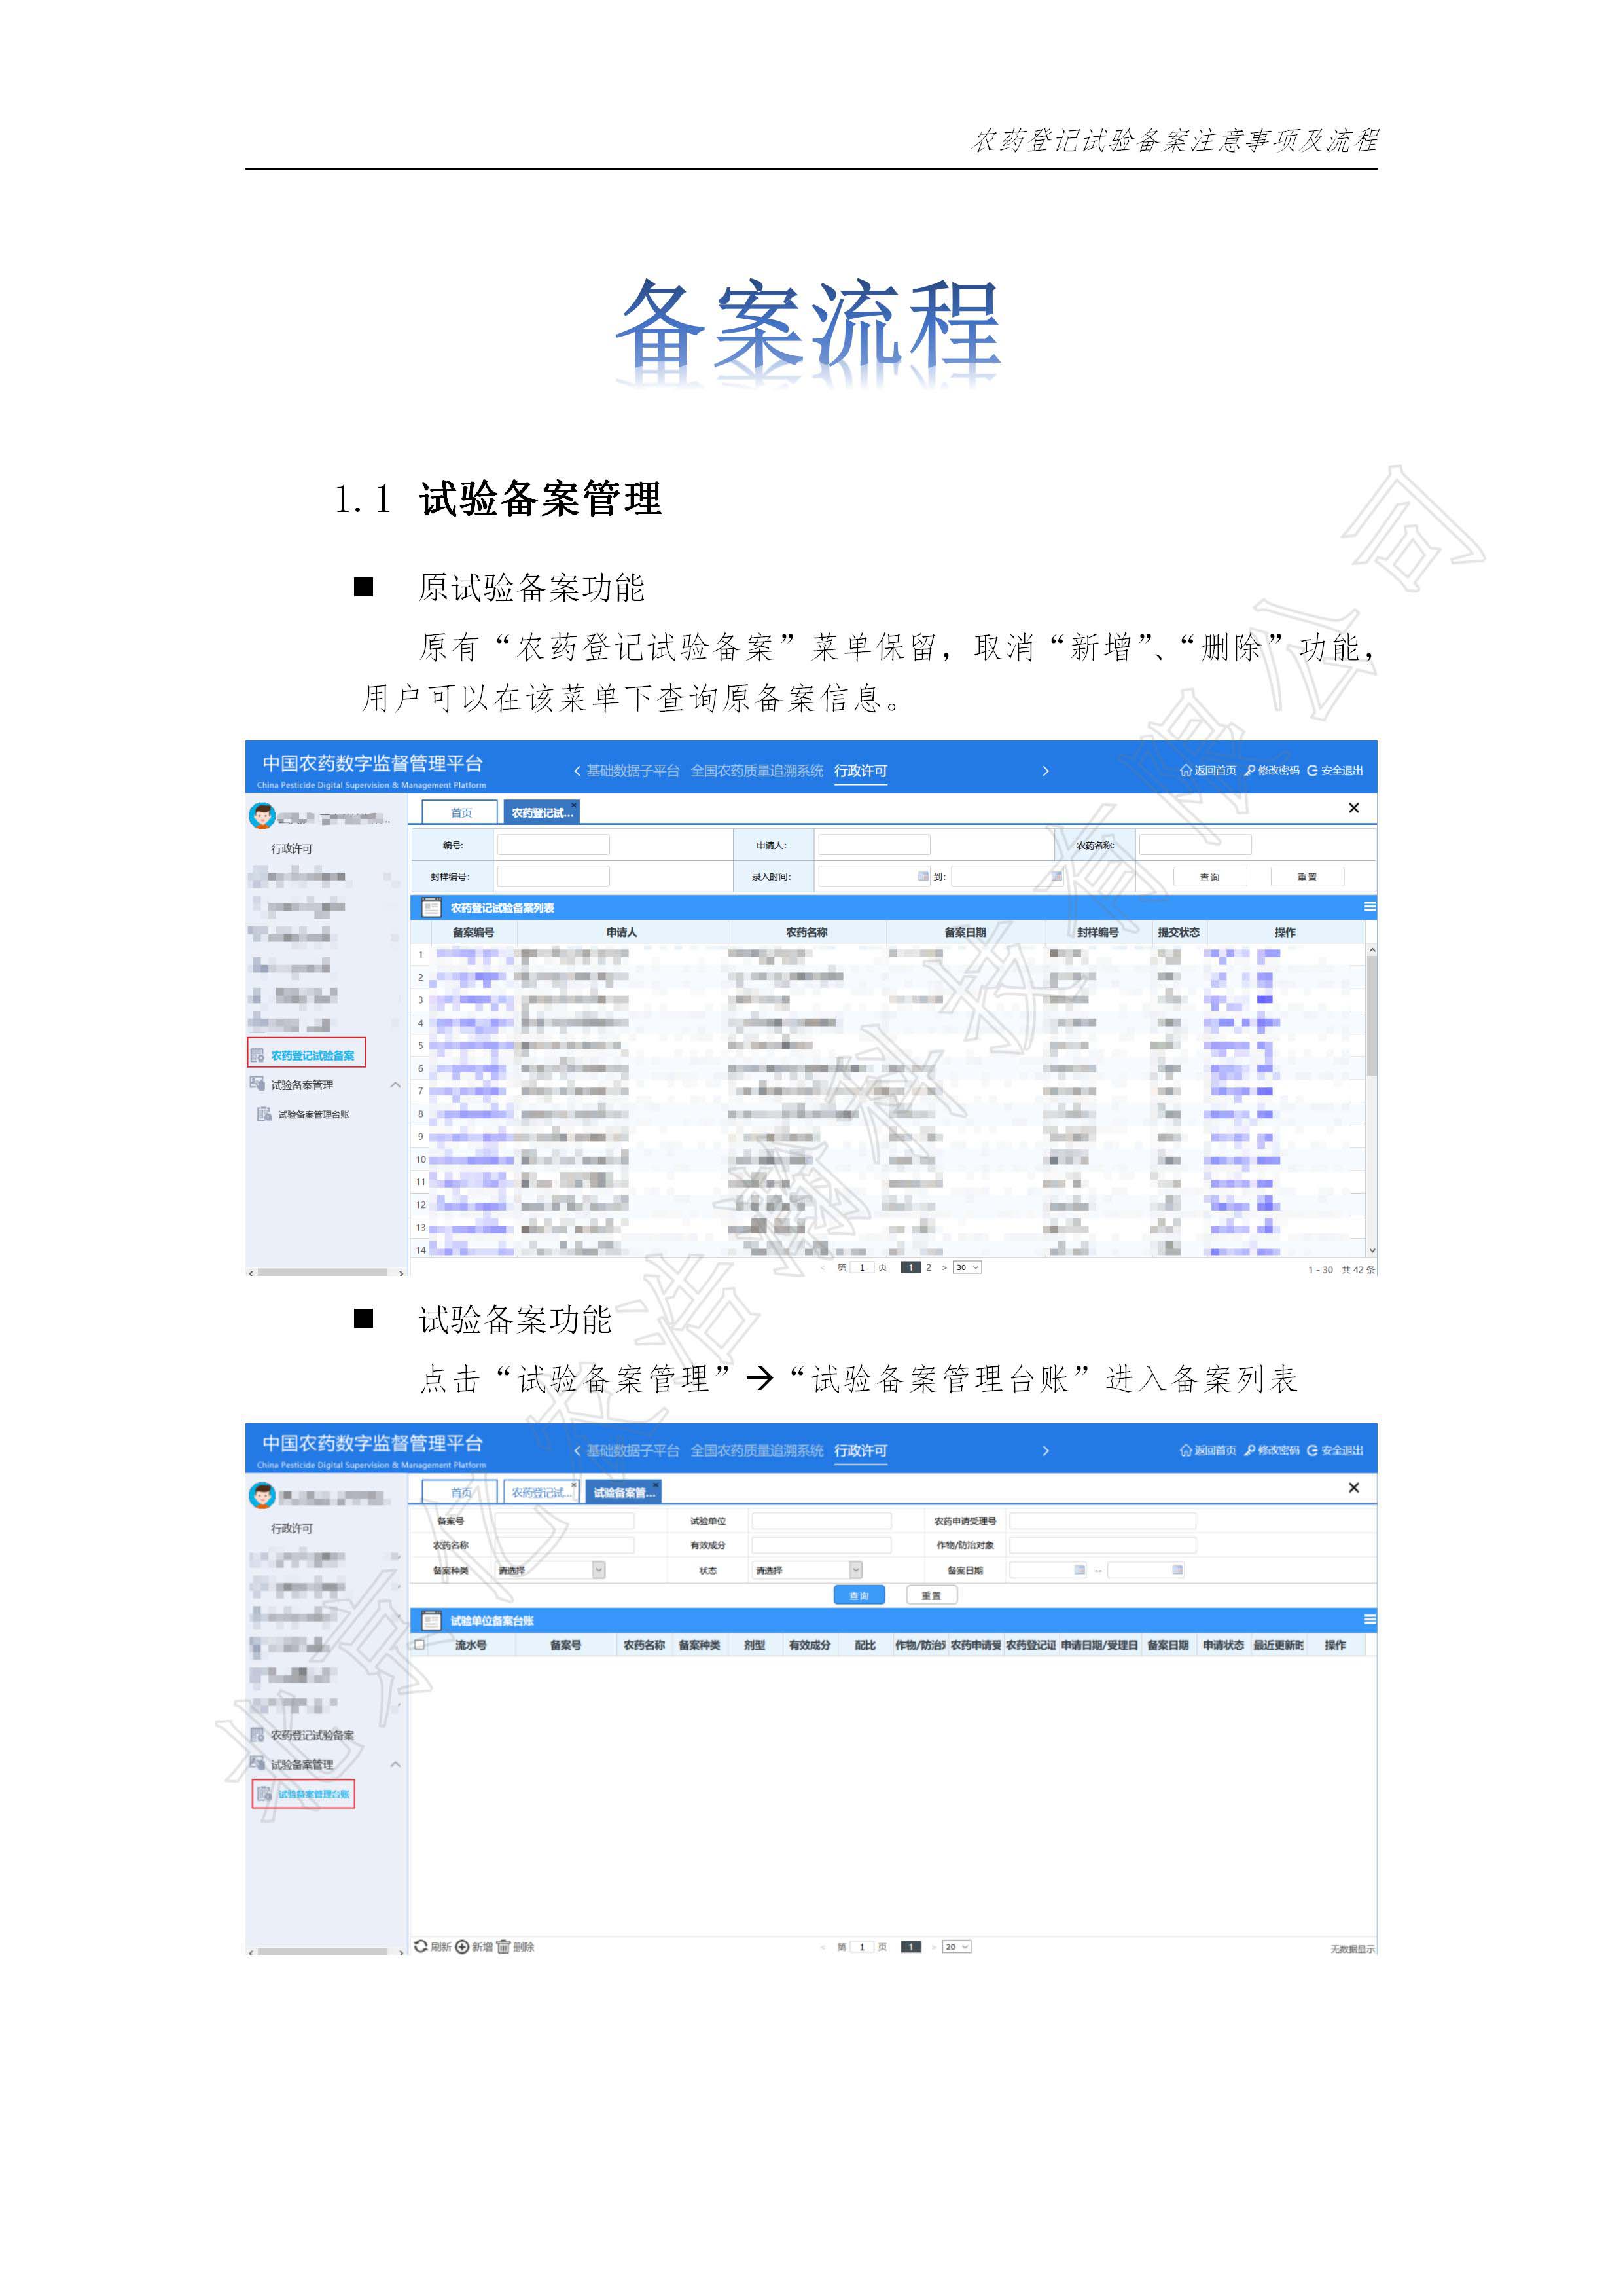The width and height of the screenshot is (1623, 2296).
Task: Click 修改密码 key icon in 农药登记试验备案列表 screenshot
Action: click(x=1249, y=770)
